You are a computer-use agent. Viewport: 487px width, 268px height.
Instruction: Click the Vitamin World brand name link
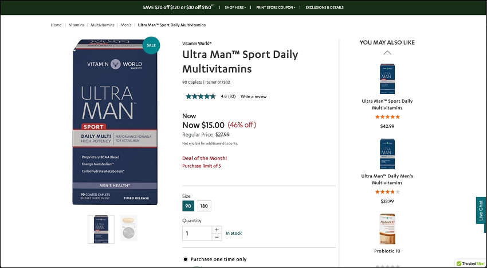click(197, 43)
